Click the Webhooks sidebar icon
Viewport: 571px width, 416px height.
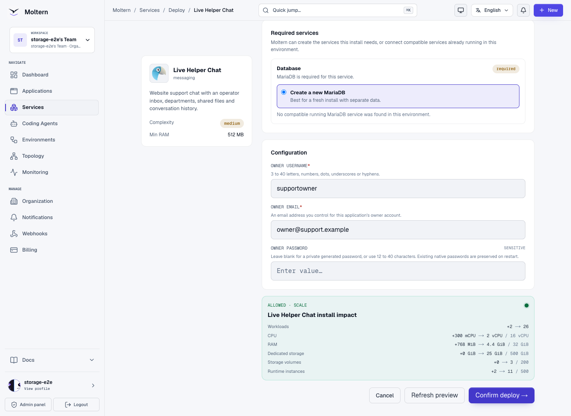(x=14, y=234)
